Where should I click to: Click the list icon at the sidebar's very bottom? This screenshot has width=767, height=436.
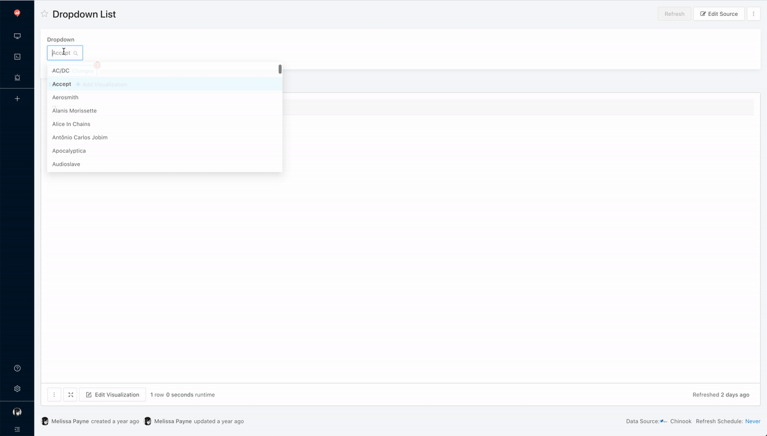pyautogui.click(x=17, y=429)
